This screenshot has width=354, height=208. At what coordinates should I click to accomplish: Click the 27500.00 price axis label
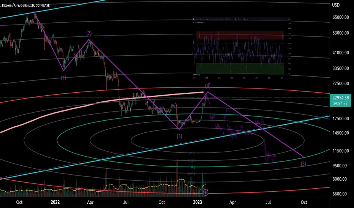[341, 84]
